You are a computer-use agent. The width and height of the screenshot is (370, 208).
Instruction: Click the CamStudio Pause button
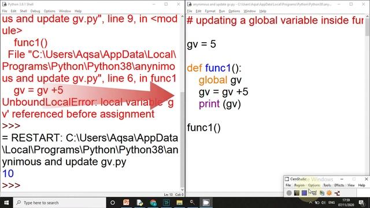coord(297,193)
